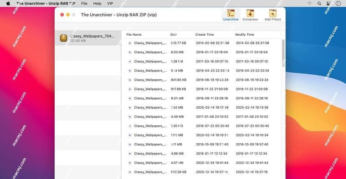This screenshot has height=179, width=346.
Task: Open the VIP menu
Action: tap(110, 3)
